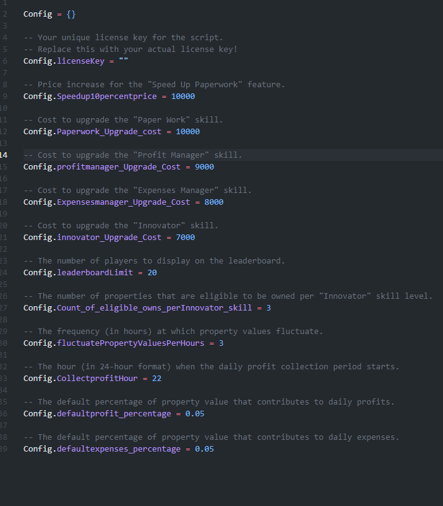The height and width of the screenshot is (506, 443).
Task: Click the defaultexpenses_percentage property name
Action: tap(118, 448)
